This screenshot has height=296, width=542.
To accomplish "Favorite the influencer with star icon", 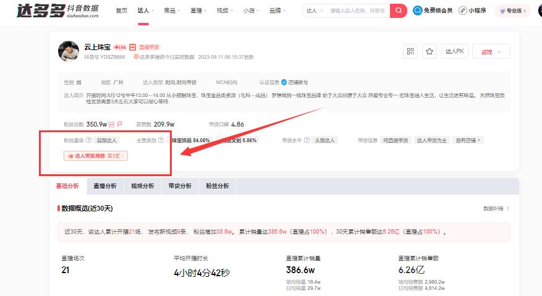I will tap(430, 51).
